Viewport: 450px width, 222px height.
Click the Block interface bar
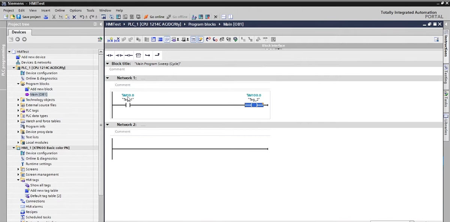[x=273, y=46]
